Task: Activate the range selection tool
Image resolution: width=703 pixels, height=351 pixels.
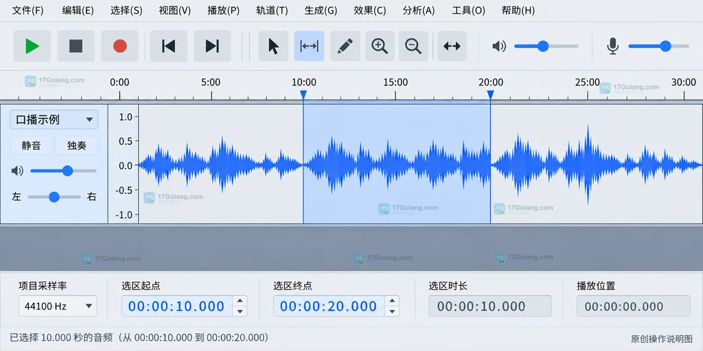Action: pos(310,46)
